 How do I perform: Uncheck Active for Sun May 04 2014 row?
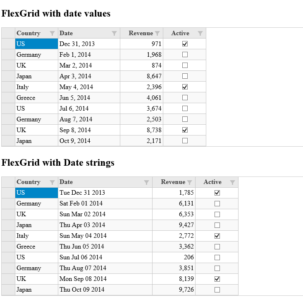click(x=217, y=236)
